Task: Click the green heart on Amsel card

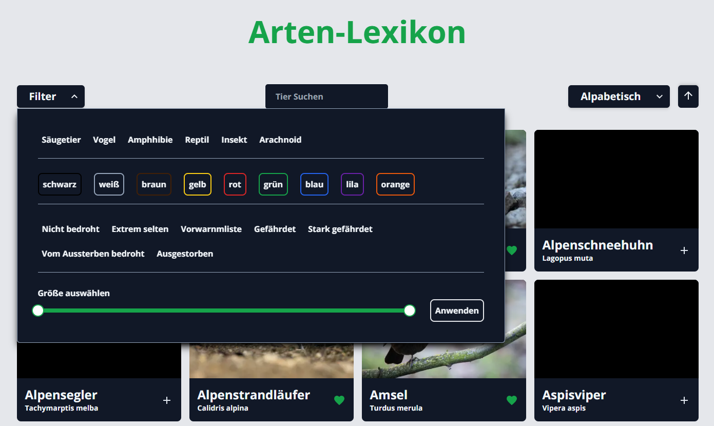Action: click(511, 400)
